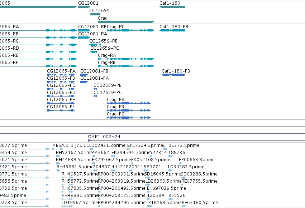Select protein CG12065-PB label
Screen dimensions: 305x208
coord(61,78)
